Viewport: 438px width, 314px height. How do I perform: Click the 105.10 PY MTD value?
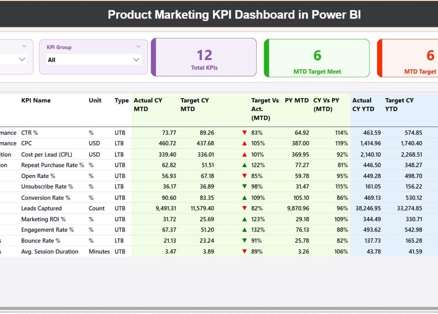coord(301,198)
